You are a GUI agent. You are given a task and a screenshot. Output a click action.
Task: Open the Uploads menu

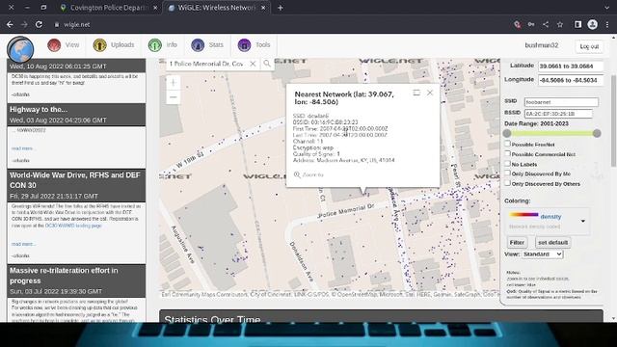(114, 45)
